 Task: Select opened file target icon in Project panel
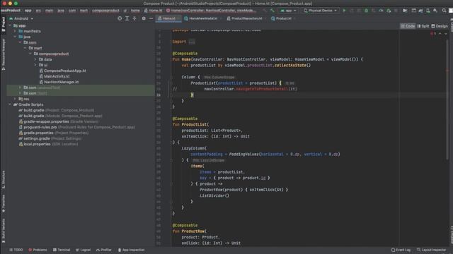[x=120, y=18]
